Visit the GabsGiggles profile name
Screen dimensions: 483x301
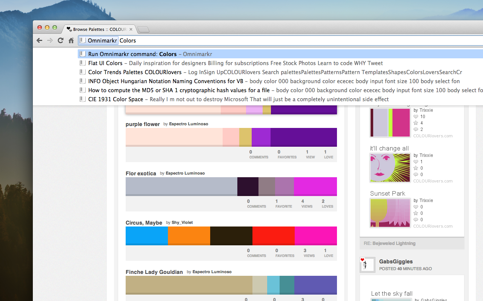[396, 261]
